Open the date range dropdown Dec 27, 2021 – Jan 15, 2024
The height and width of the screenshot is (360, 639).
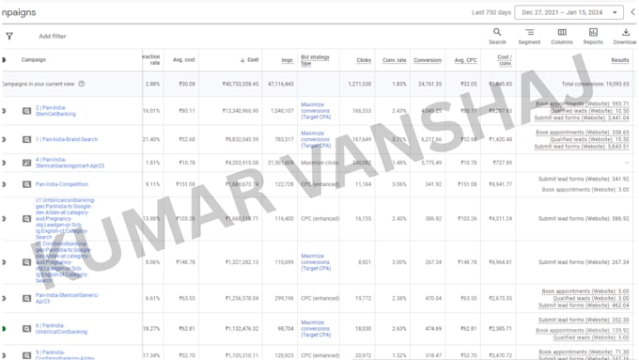pos(569,12)
